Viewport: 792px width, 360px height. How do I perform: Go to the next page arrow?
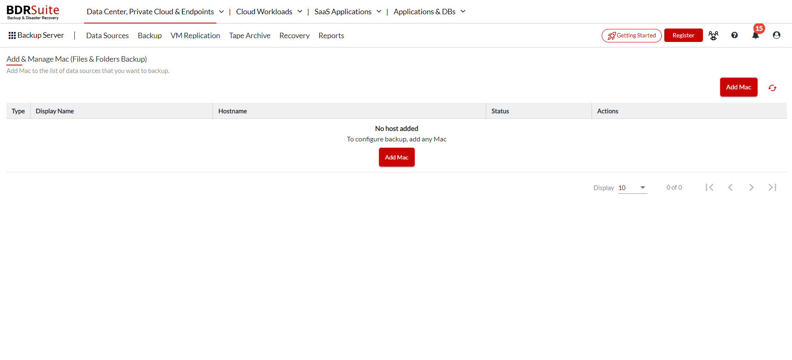click(x=752, y=188)
